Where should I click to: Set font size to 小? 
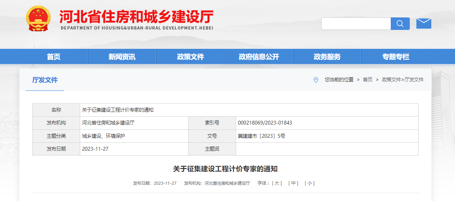310,183
